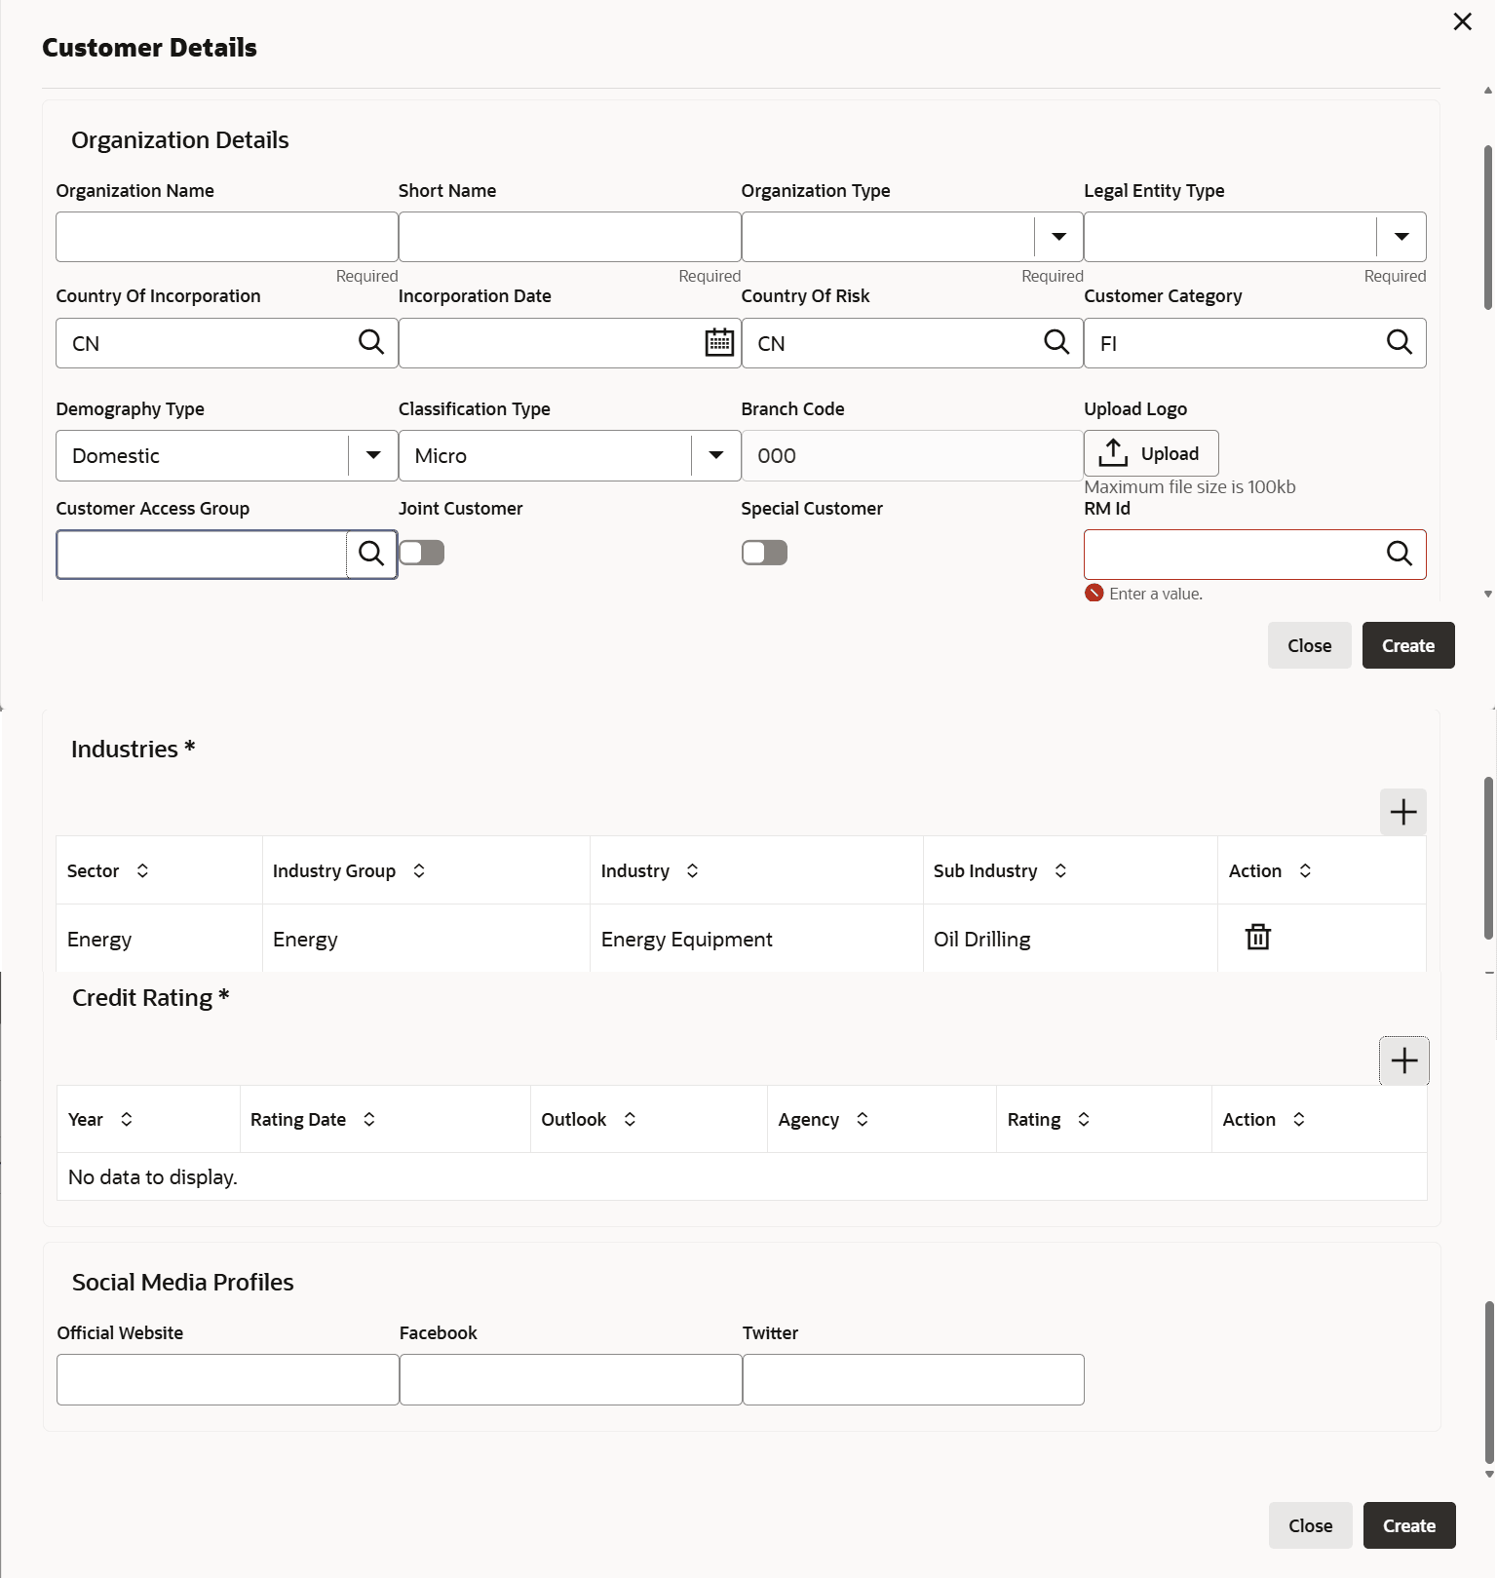Image resolution: width=1497 pixels, height=1578 pixels.
Task: Open Country Of Incorporation search lookup
Action: tap(371, 342)
